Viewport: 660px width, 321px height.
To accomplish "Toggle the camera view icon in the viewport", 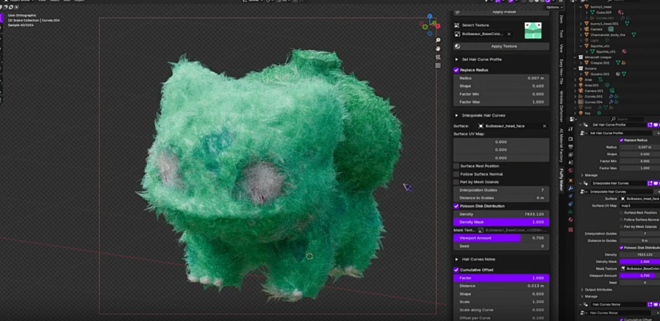I will tap(438, 57).
